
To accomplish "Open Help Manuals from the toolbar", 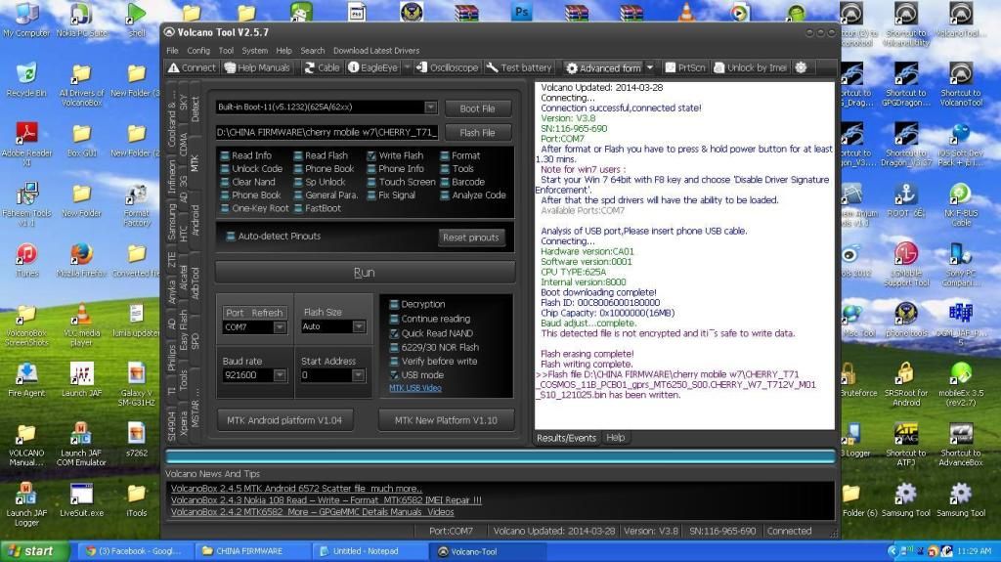I will [257, 67].
